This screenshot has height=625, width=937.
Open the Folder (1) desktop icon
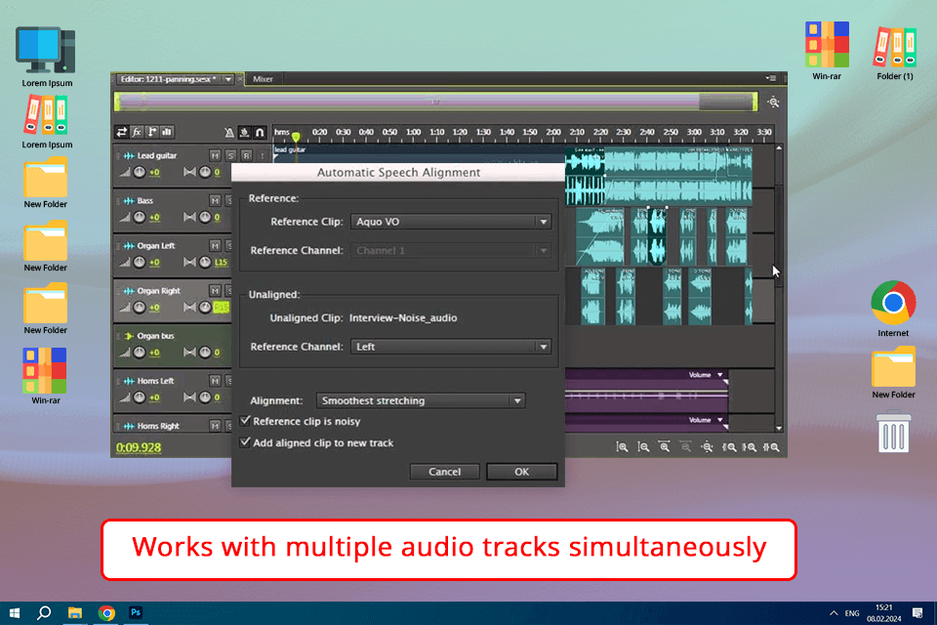(x=895, y=52)
